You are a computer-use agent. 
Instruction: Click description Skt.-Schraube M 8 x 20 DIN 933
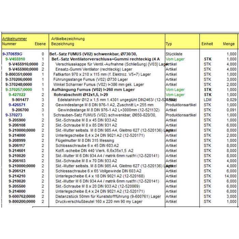98,186
